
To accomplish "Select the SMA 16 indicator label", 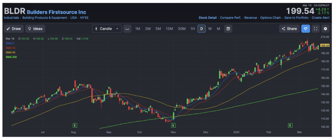I will tap(10, 48).
